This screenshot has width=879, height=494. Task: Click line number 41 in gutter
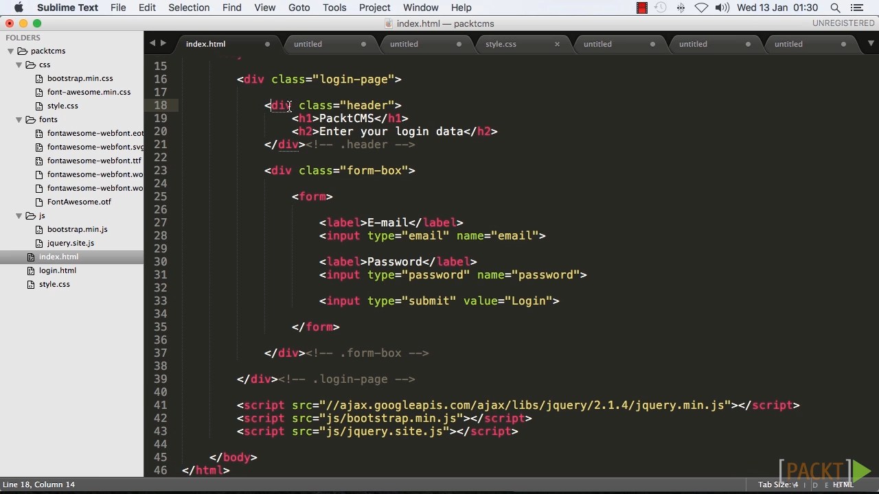point(160,405)
